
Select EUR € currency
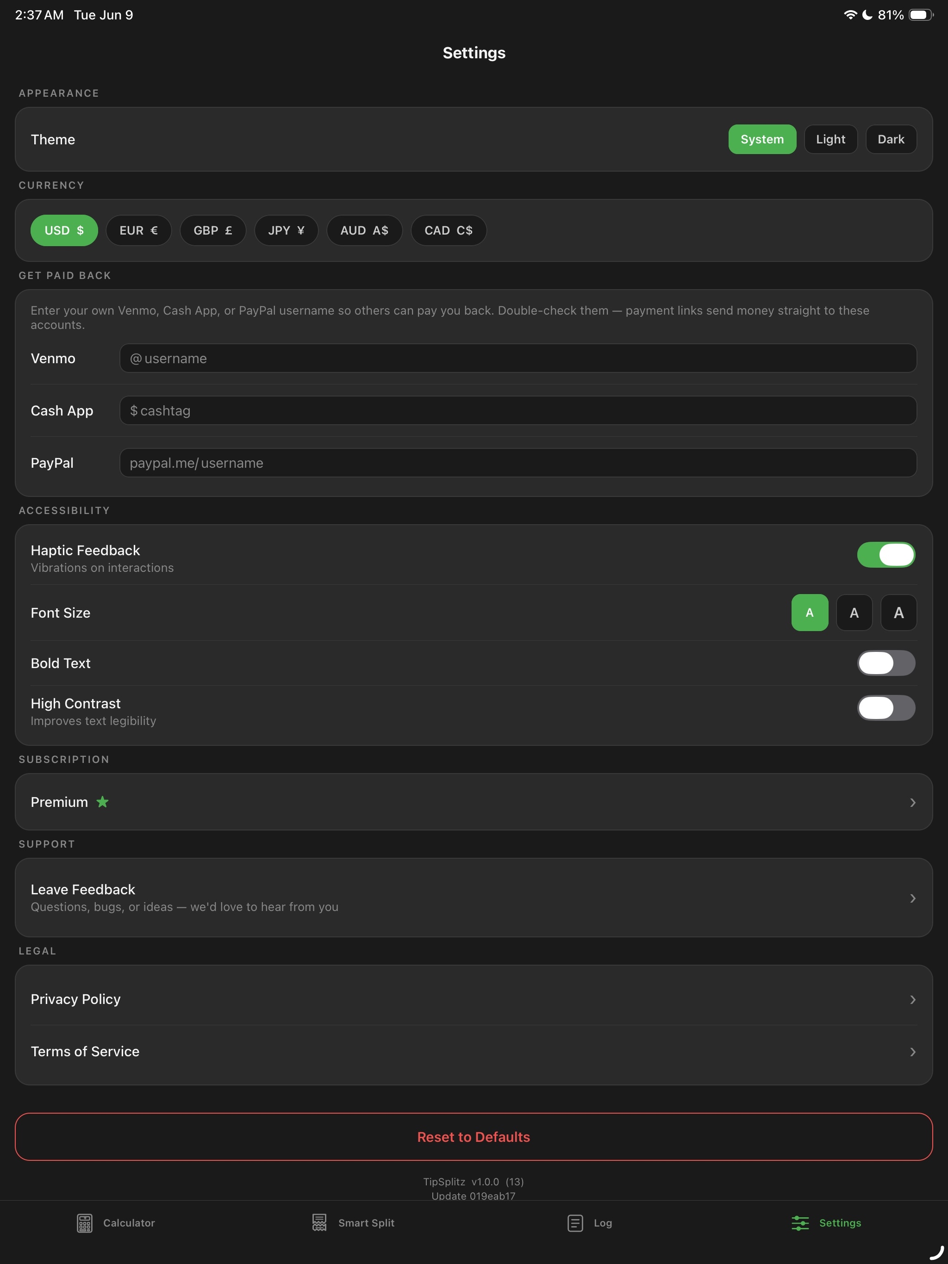[x=138, y=230]
